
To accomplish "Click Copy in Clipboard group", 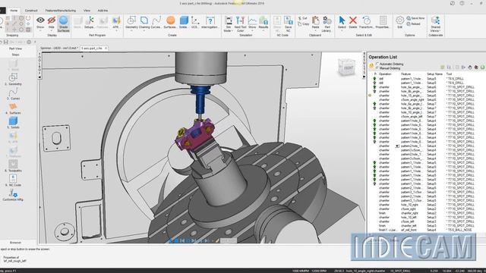I will [x=304, y=24].
